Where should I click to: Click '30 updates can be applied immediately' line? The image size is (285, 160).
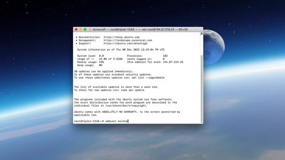pos(104,72)
